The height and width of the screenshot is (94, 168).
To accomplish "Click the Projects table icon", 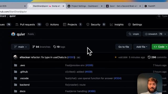I will click(x=65, y=25).
